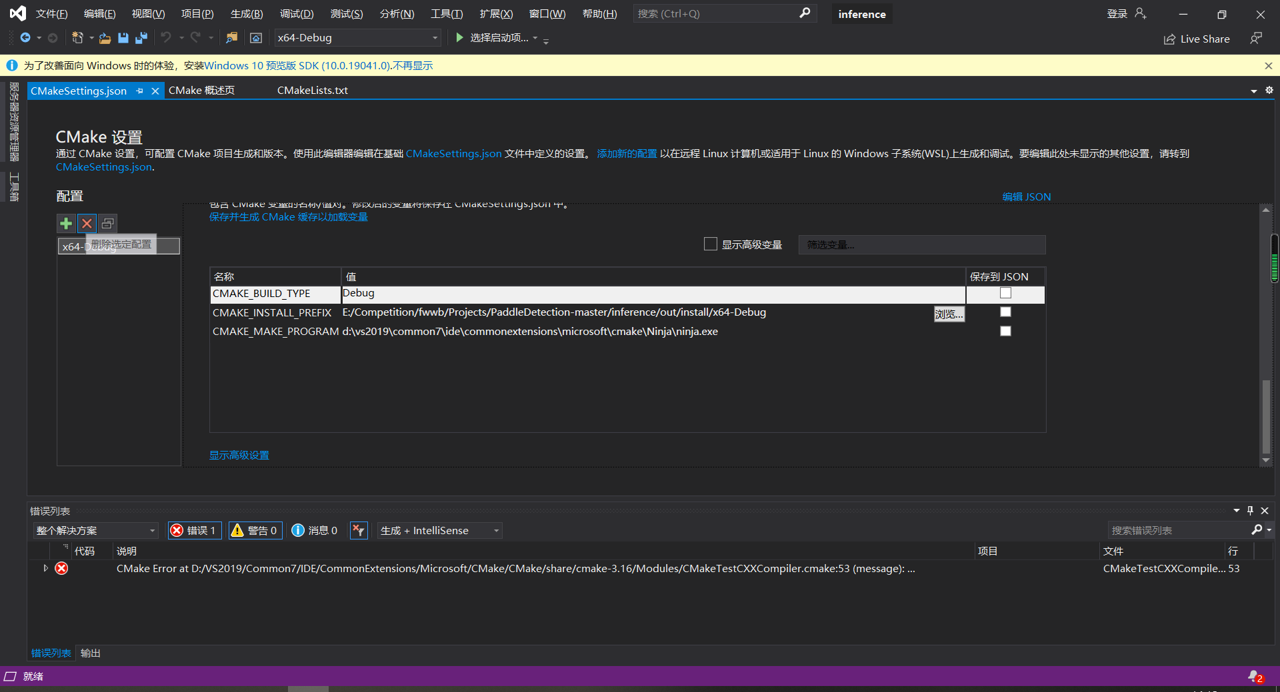Pin the CMakeSettings.json tab
Screen dimensions: 1280x692
[139, 91]
